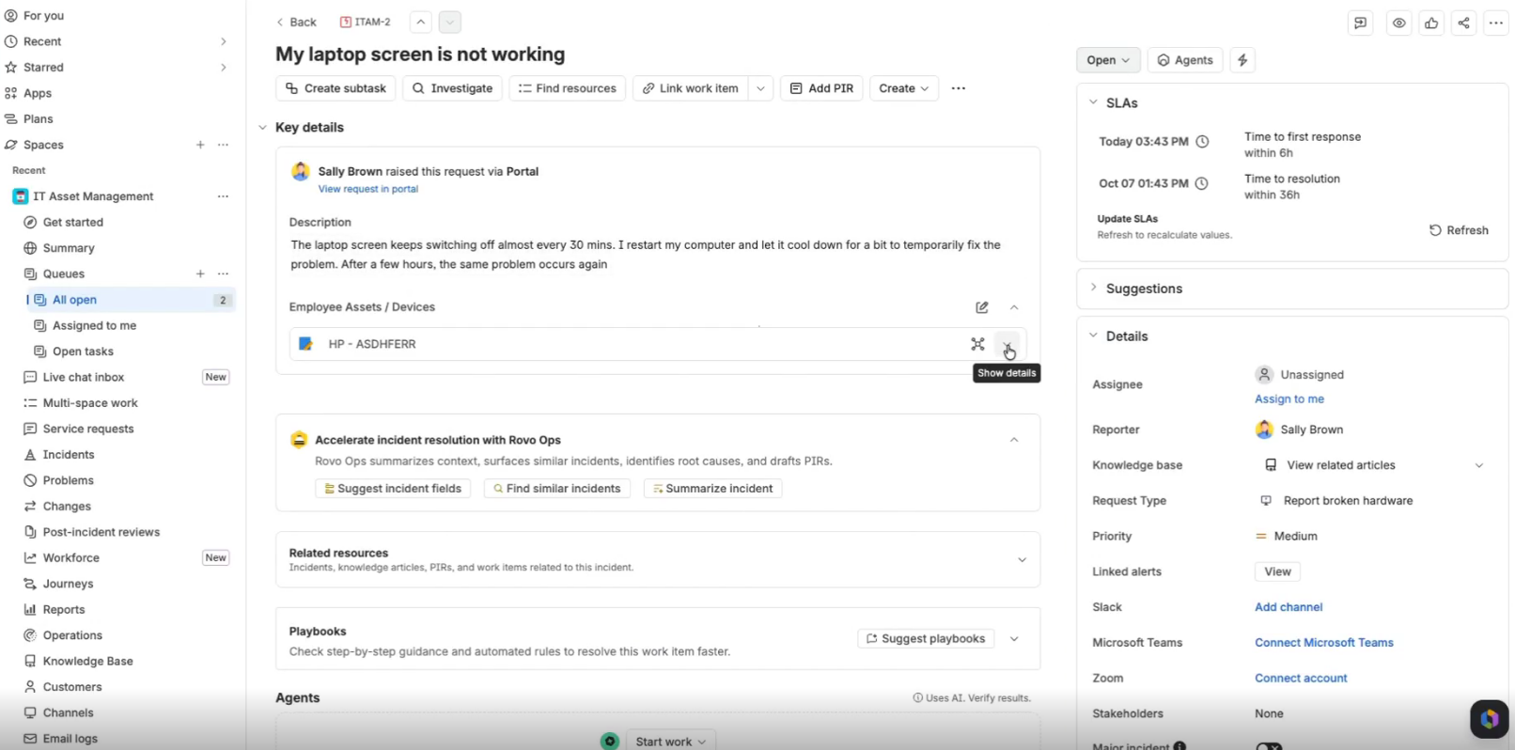Open Knowledge Base in the sidebar
1515x750 pixels.
[x=87, y=662]
